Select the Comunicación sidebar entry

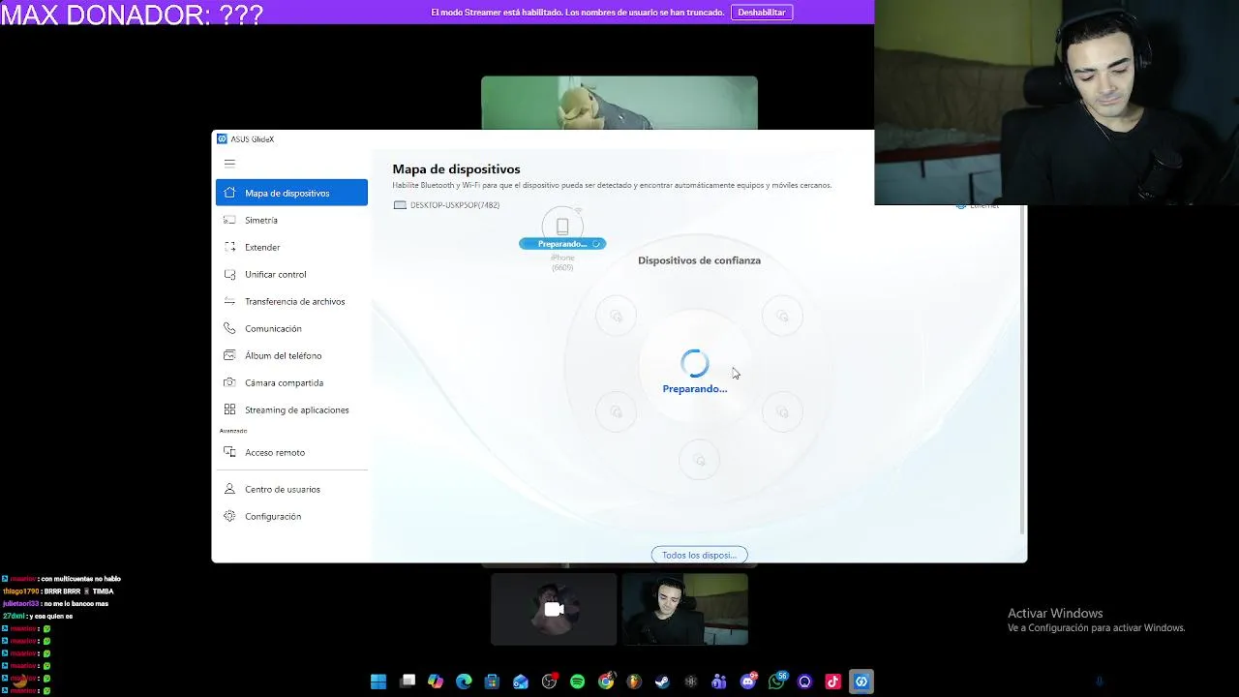click(291, 328)
